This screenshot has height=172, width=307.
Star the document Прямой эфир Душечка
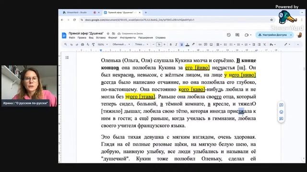click(x=108, y=33)
